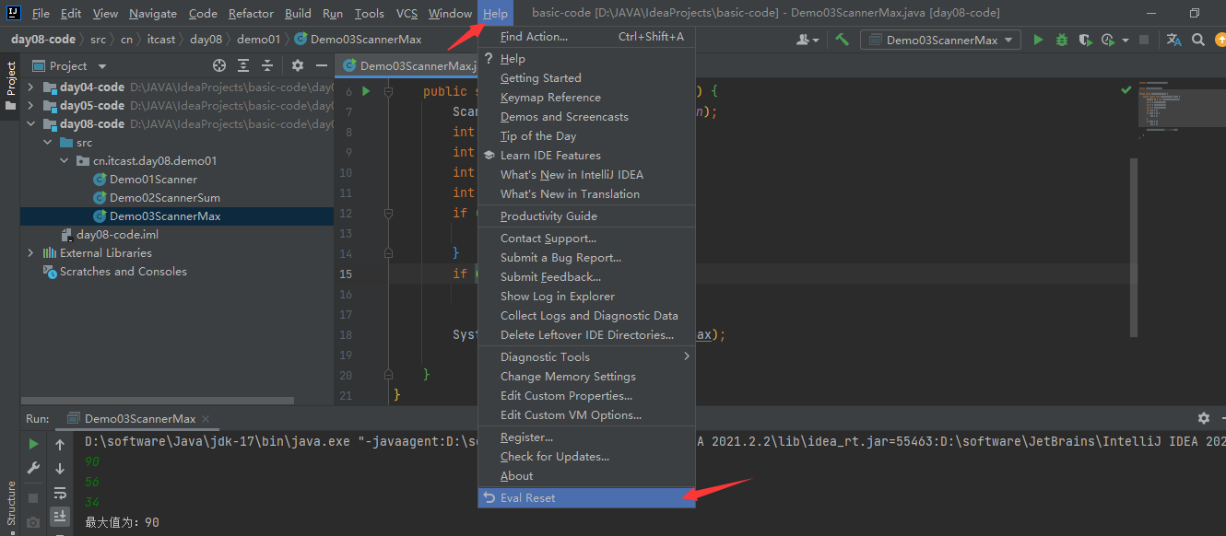Image resolution: width=1226 pixels, height=536 pixels.
Task: Open the VCS menu
Action: [x=407, y=13]
